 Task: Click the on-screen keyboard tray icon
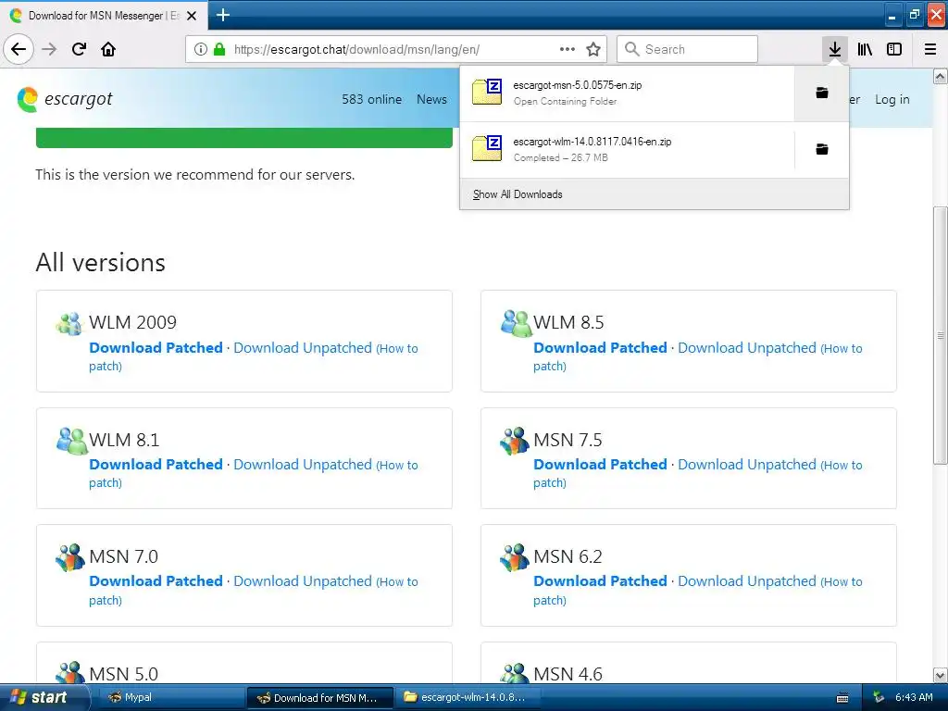(842, 698)
